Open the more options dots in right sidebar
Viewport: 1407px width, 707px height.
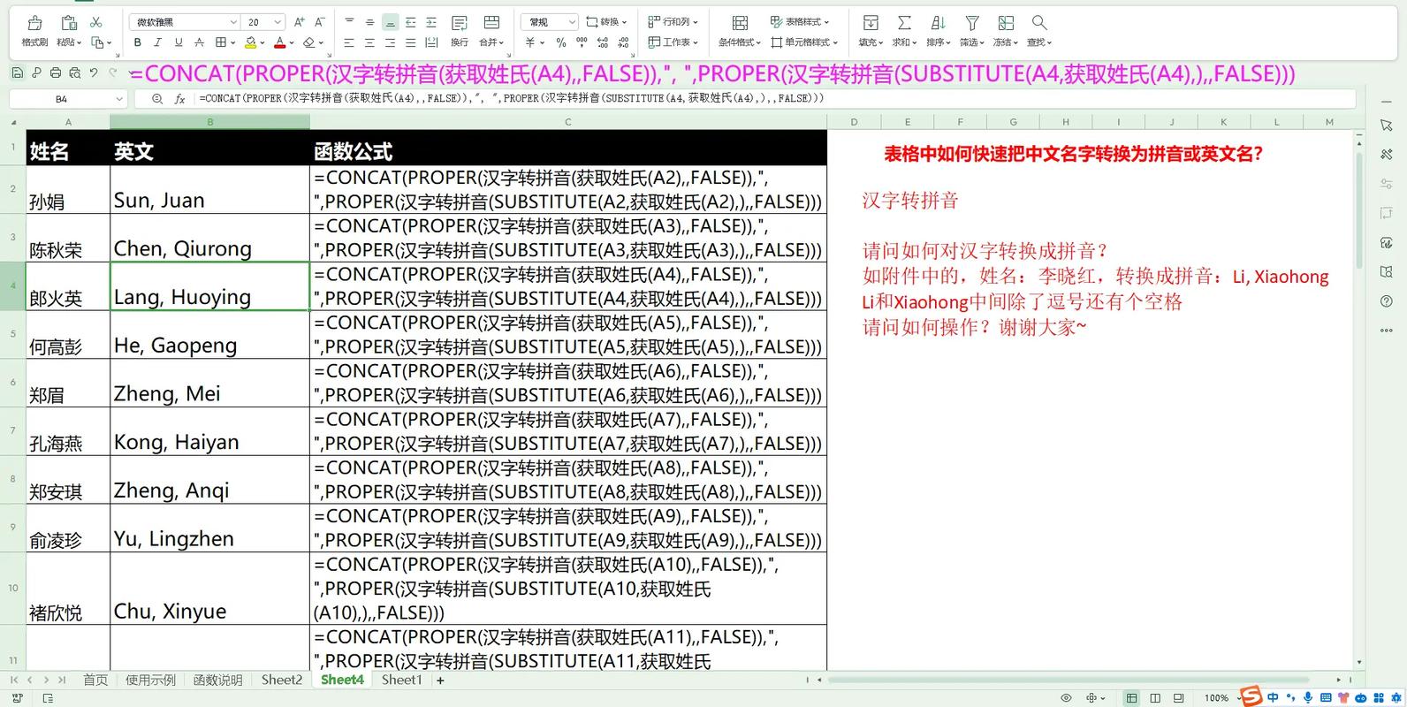(x=1386, y=331)
